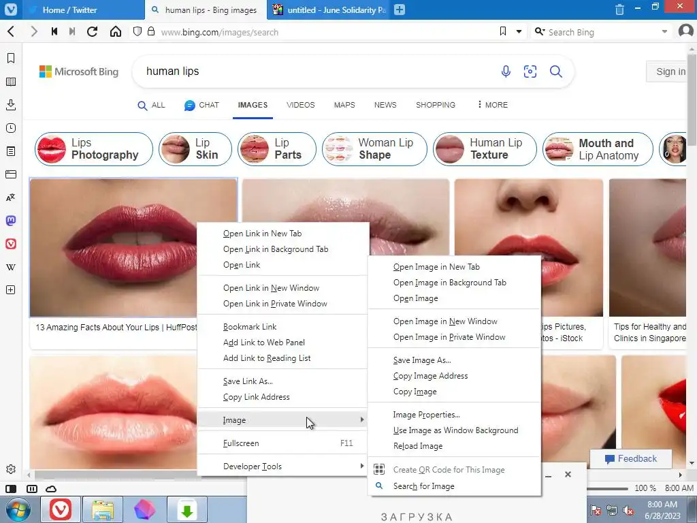
Task: Open the Vivaldi web panel
Action: [11, 244]
